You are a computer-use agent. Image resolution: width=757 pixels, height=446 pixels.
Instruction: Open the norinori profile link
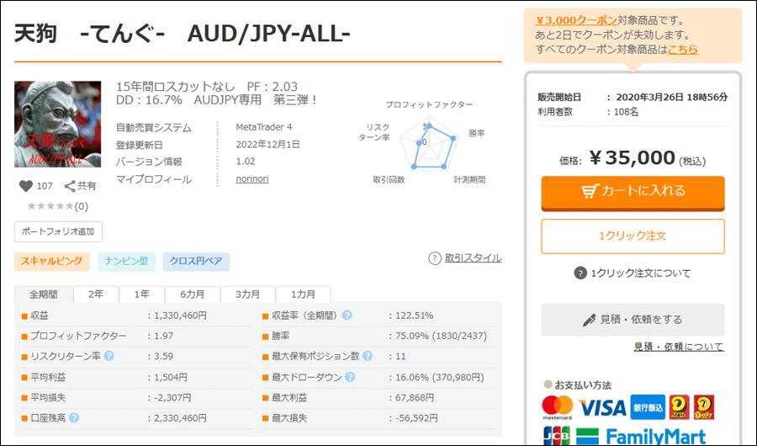252,178
